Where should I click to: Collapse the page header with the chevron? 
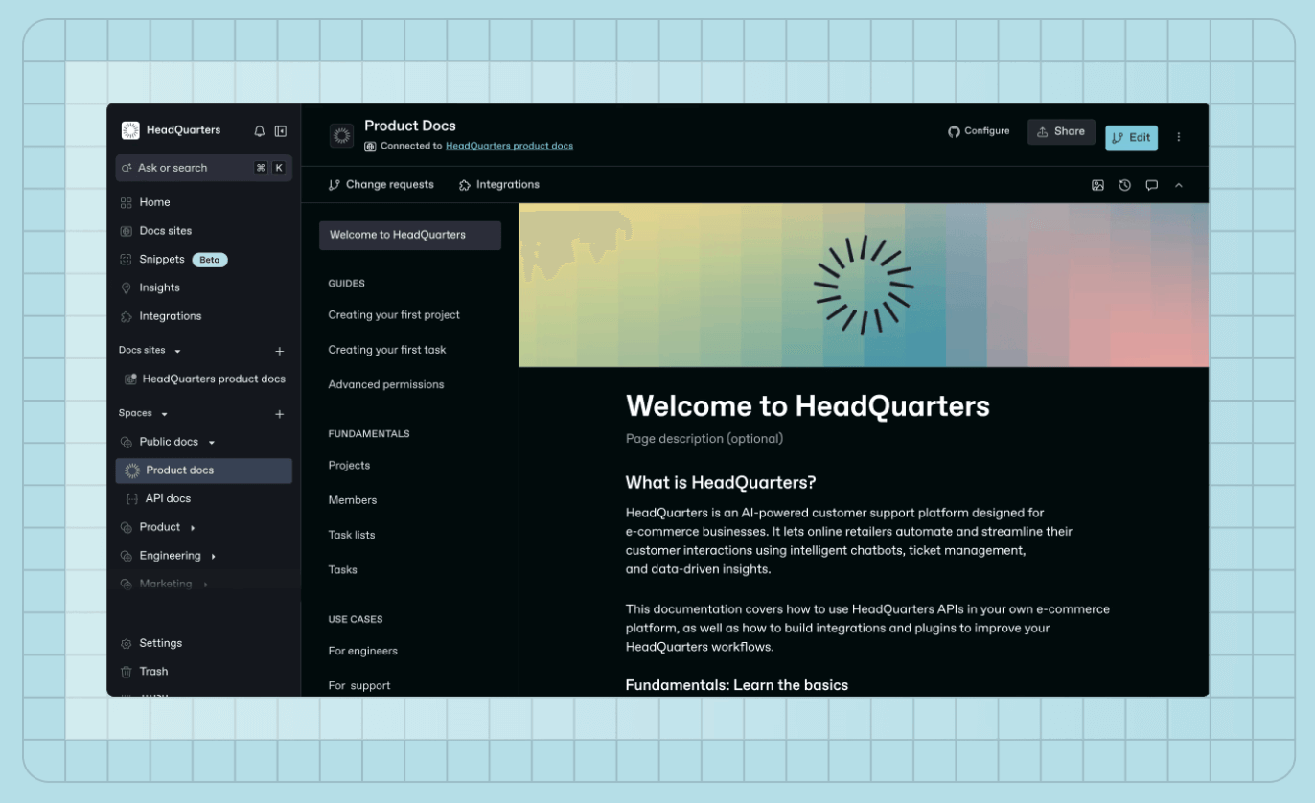click(x=1179, y=184)
